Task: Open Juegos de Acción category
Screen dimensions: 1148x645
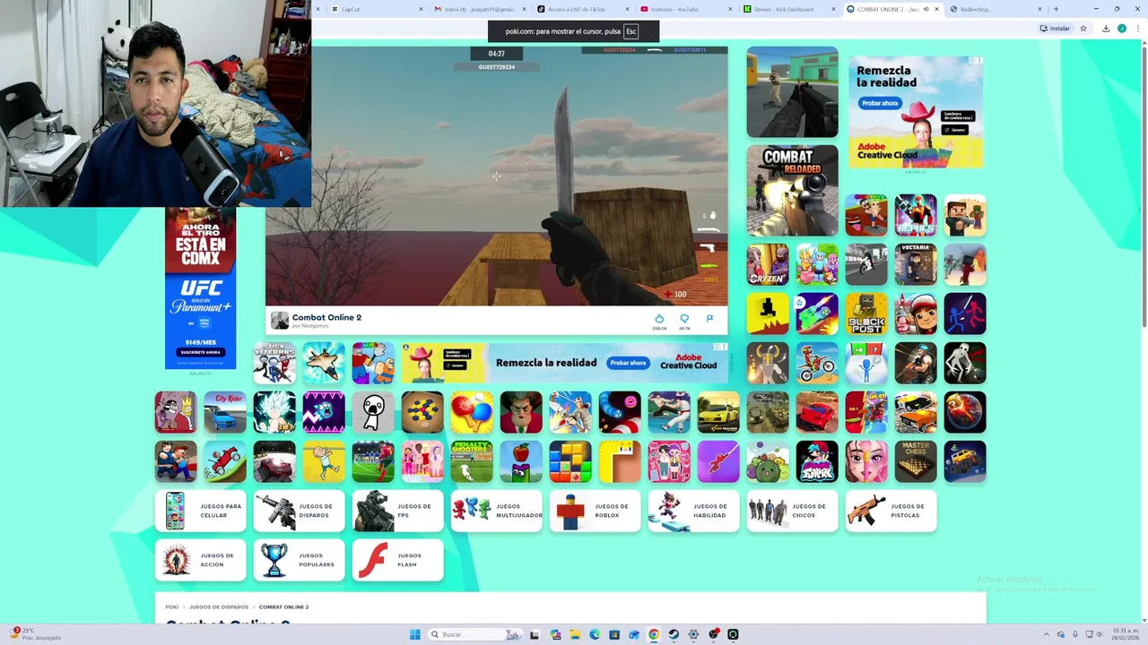Action: pos(201,560)
